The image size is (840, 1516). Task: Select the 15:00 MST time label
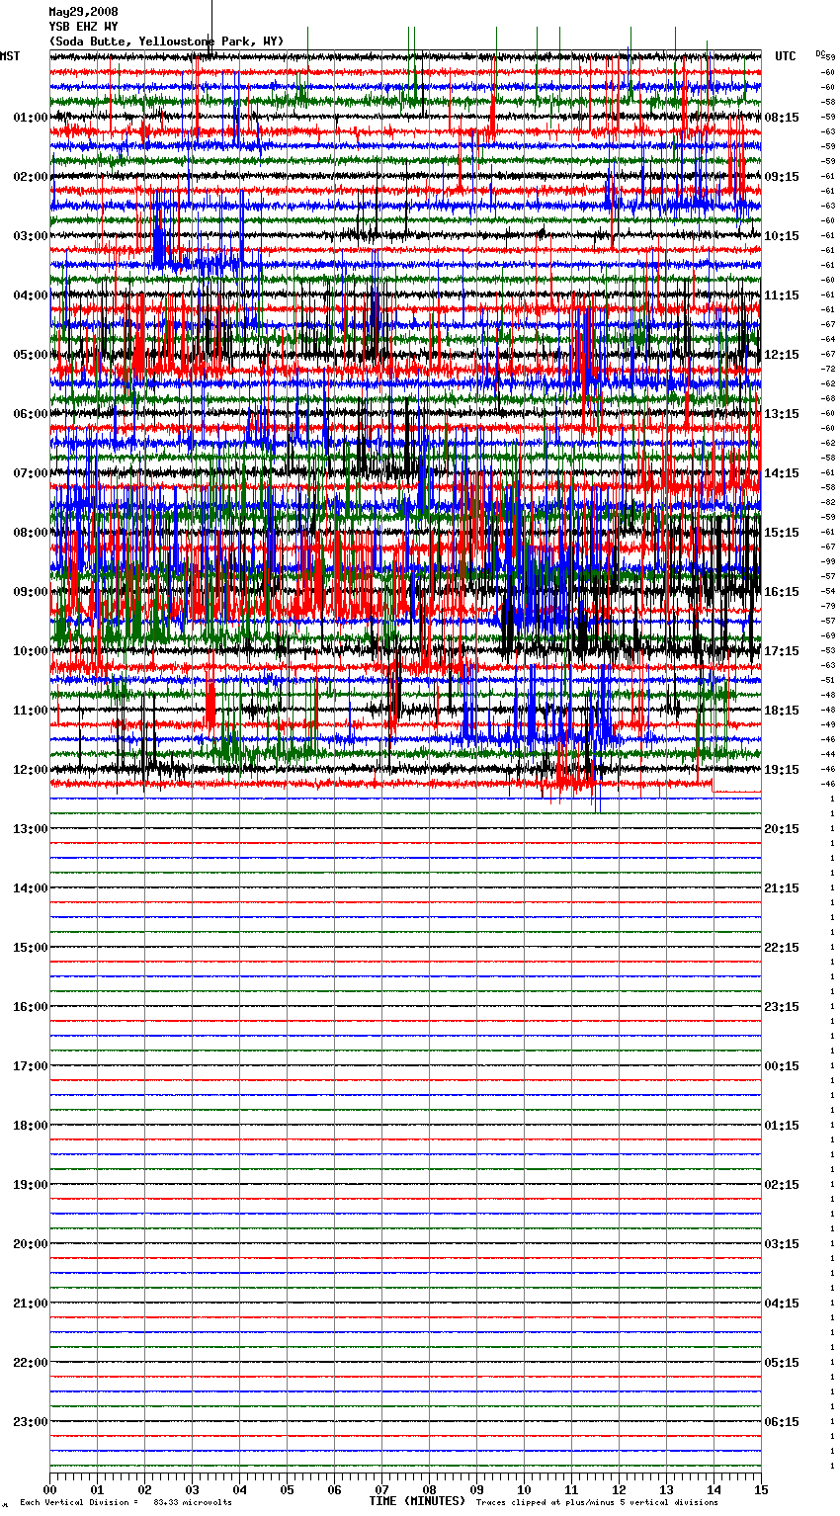pyautogui.click(x=31, y=948)
